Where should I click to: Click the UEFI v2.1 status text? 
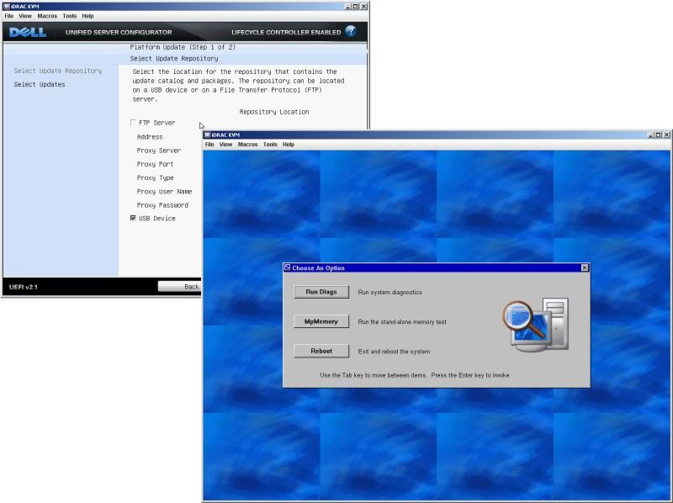[x=24, y=287]
